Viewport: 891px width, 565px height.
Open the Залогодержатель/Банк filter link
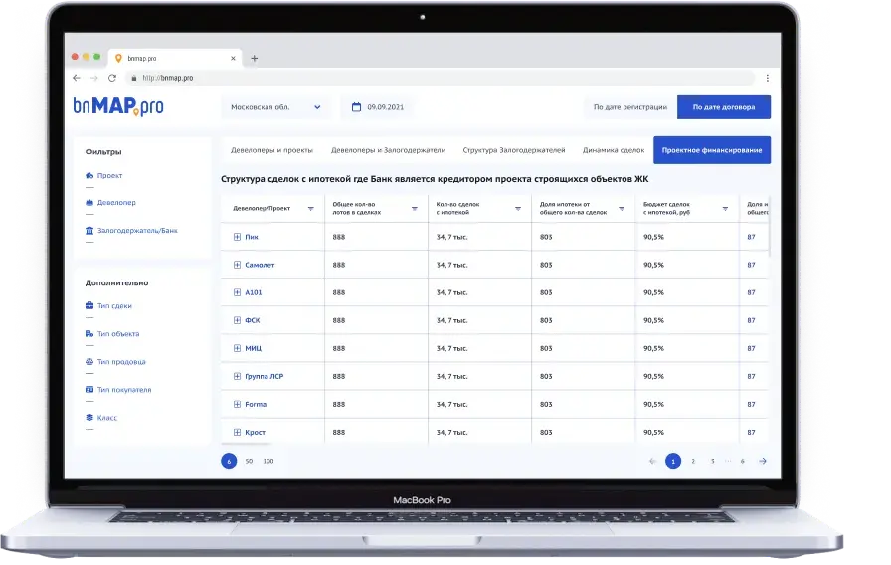point(137,230)
